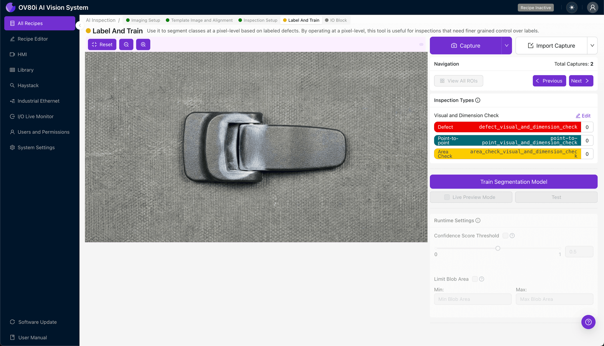Open System Settings in sidebar
The width and height of the screenshot is (604, 346).
(40, 148)
